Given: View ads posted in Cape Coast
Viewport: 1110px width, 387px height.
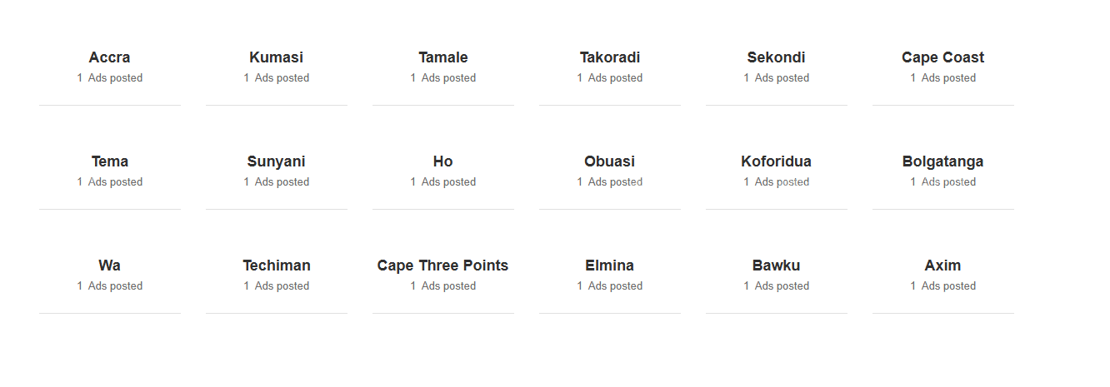Looking at the screenshot, I should (x=942, y=57).
